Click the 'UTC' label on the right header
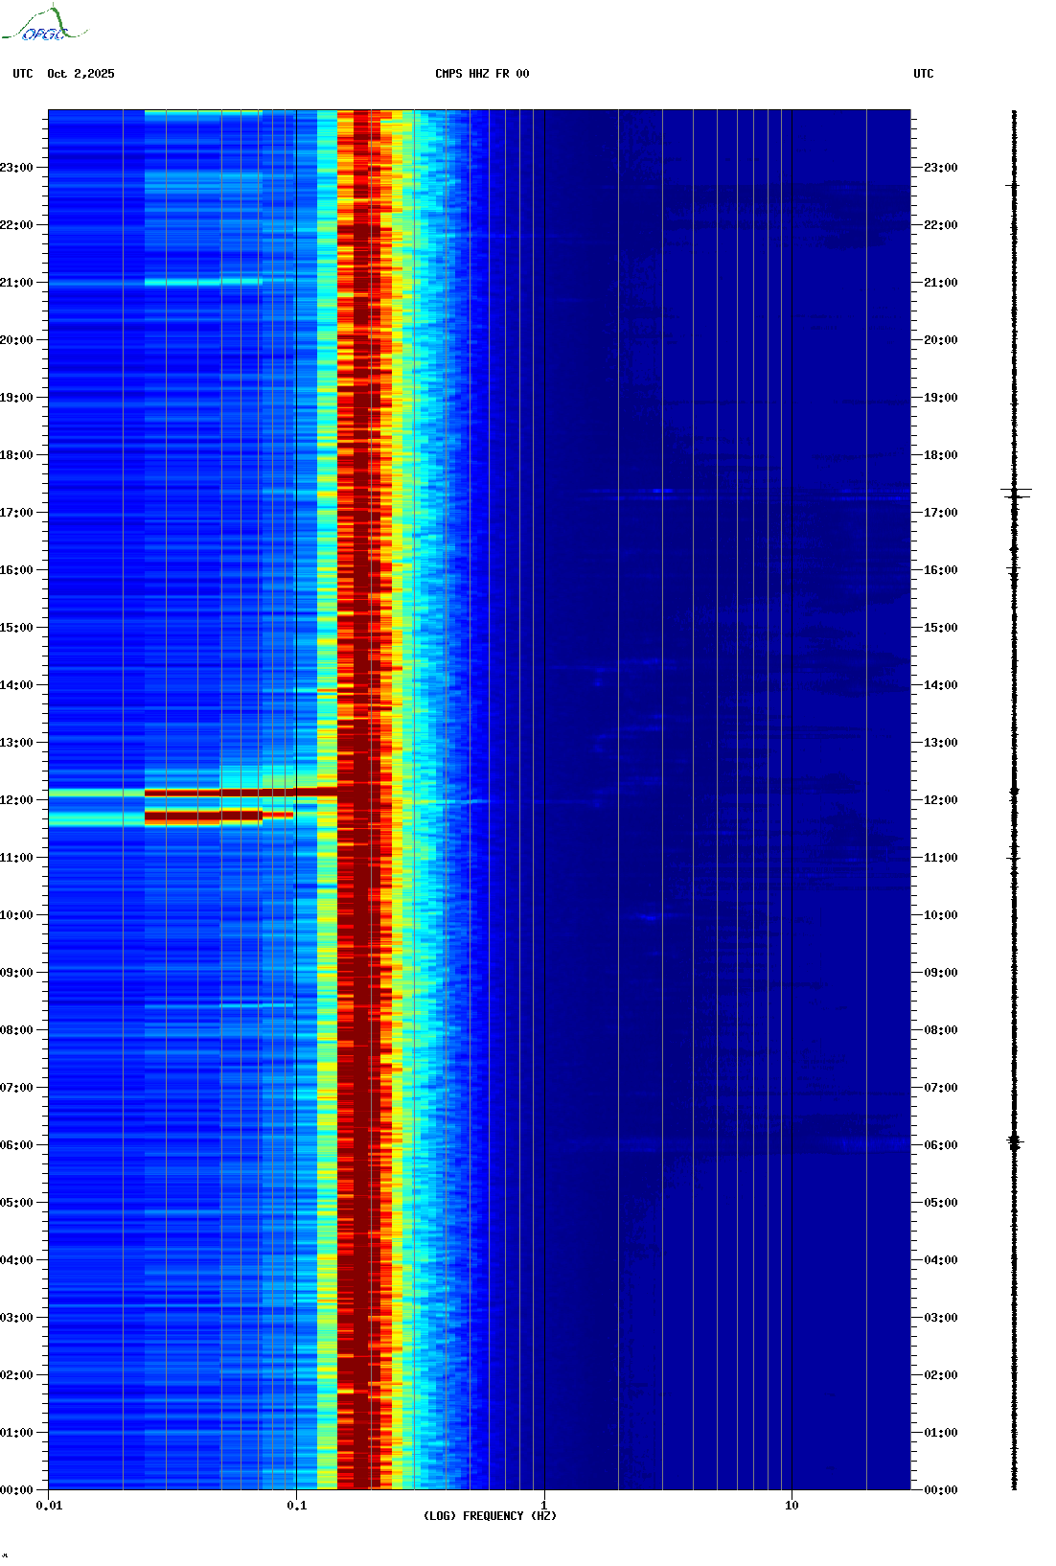The height and width of the screenshot is (1566, 1056). (924, 74)
